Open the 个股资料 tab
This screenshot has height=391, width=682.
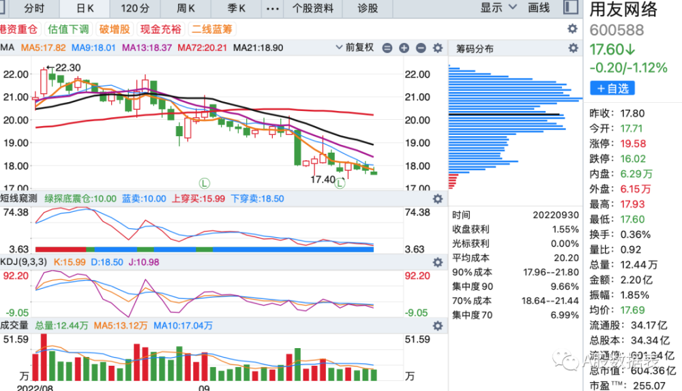[313, 8]
